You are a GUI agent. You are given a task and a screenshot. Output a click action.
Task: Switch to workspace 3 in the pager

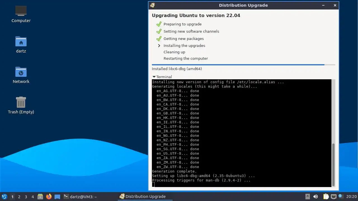pos(26,197)
